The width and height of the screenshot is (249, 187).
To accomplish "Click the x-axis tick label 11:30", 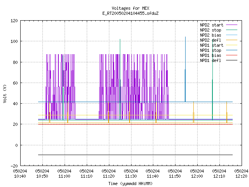I will click(131, 176).
